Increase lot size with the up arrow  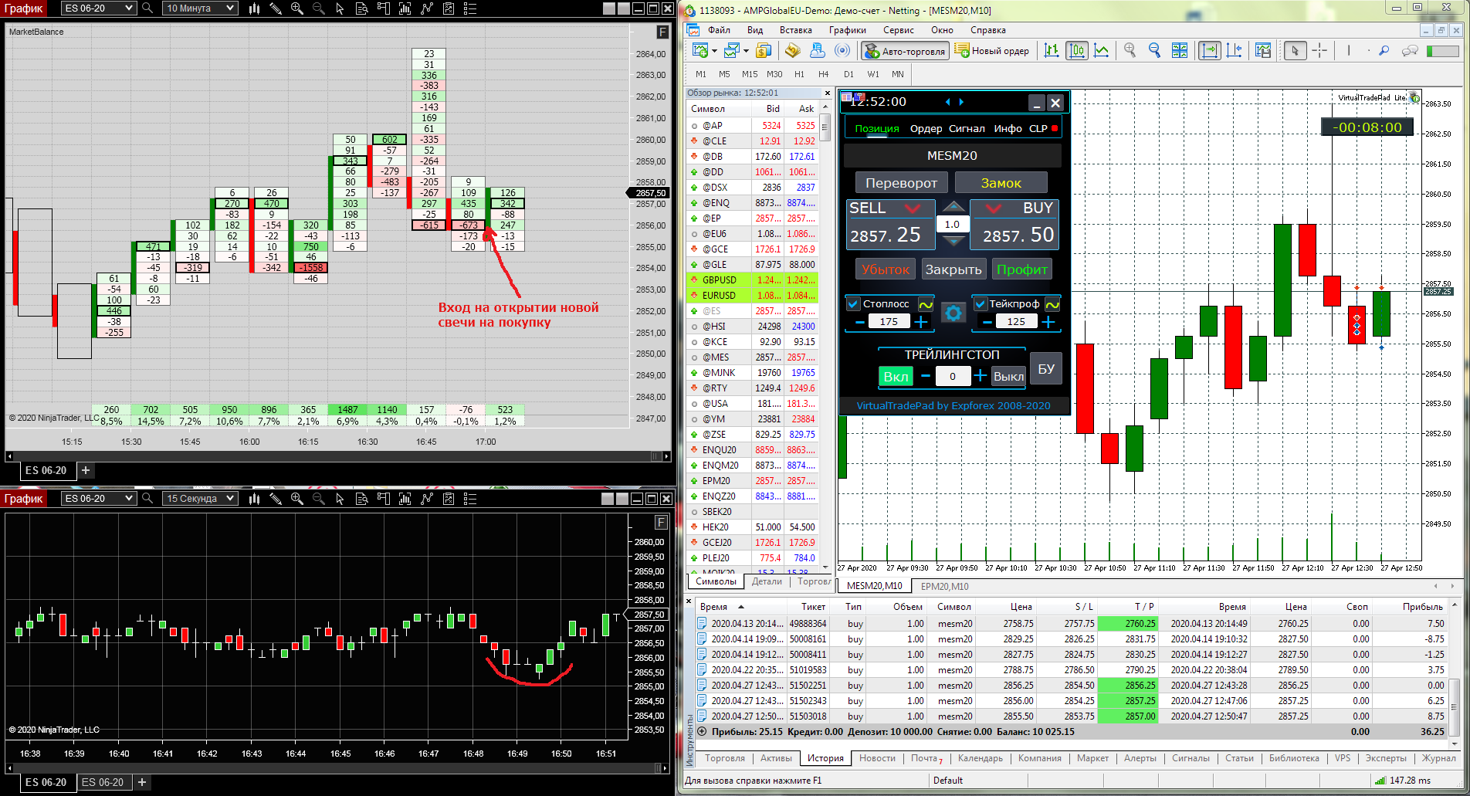pyautogui.click(x=953, y=207)
